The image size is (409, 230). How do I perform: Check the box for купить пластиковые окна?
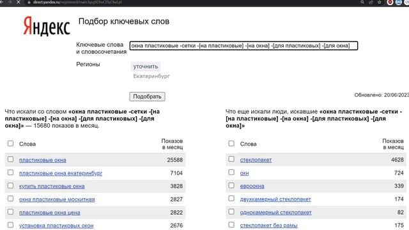10,185
